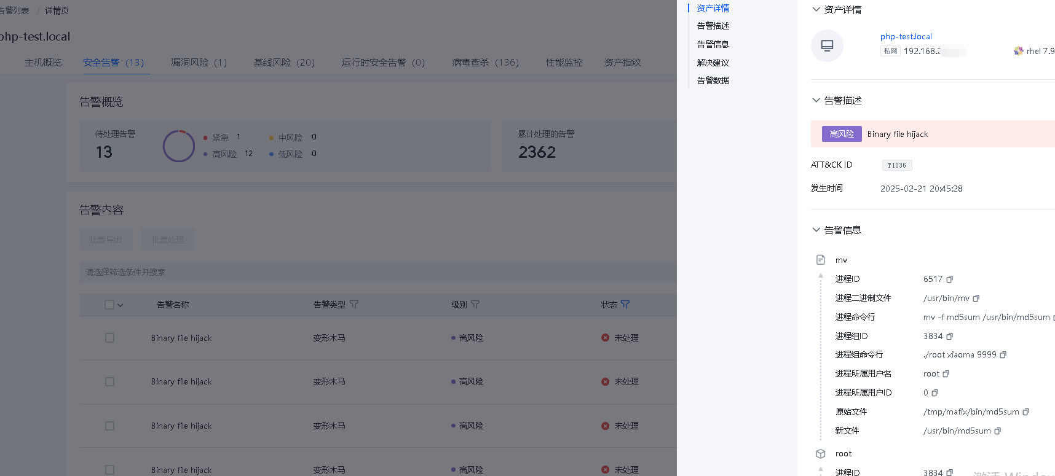Screen dimensions: 1055x476
Task: Tick the select-all checkbox in table header
Action: (109, 305)
